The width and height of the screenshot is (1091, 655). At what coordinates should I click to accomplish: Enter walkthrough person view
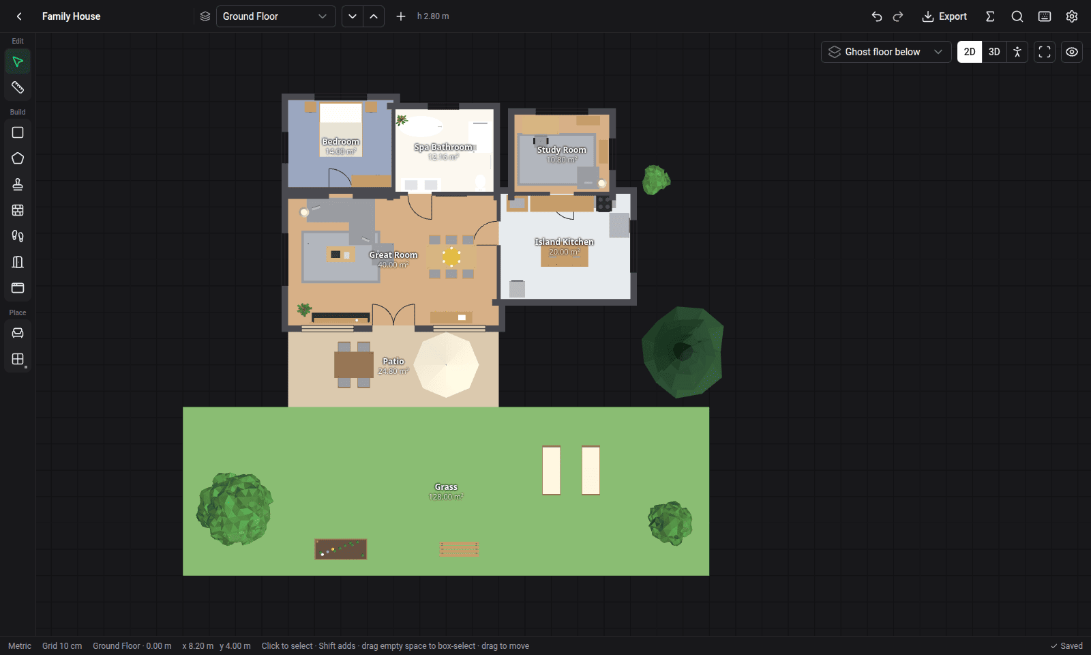point(1017,52)
